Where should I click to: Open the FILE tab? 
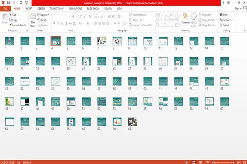pos(5,9)
